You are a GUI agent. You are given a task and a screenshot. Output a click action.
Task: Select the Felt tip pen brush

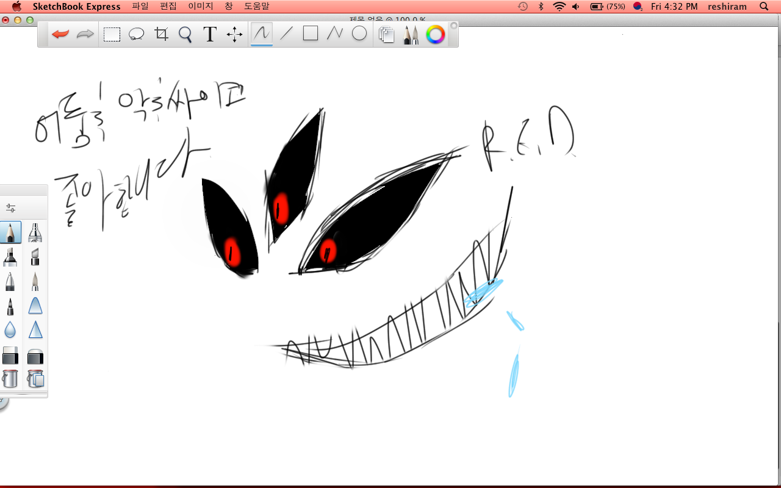click(x=10, y=306)
